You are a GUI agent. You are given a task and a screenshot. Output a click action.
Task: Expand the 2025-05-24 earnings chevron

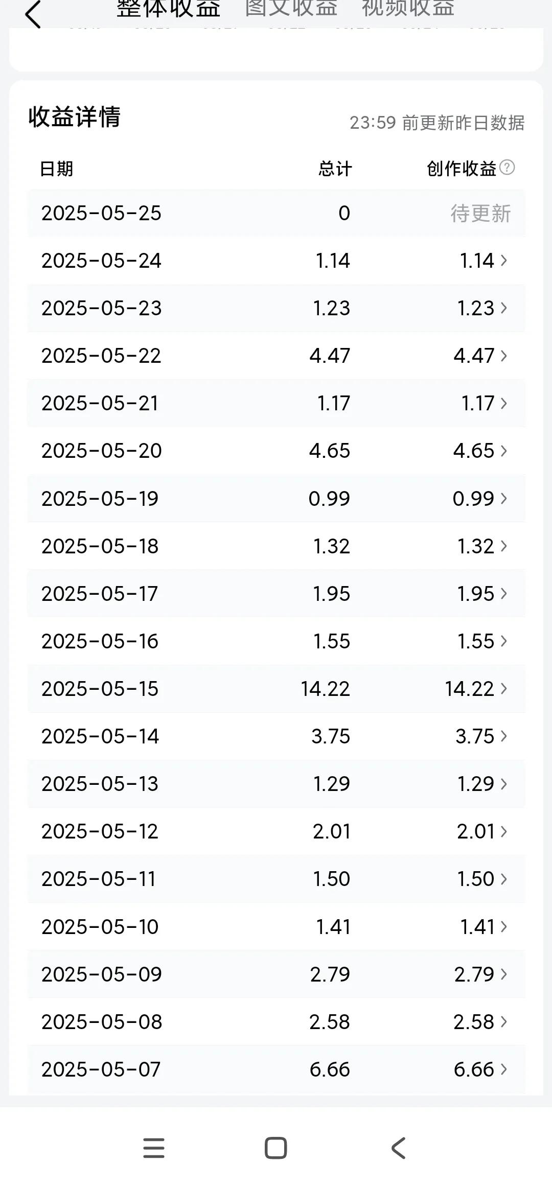click(x=504, y=261)
